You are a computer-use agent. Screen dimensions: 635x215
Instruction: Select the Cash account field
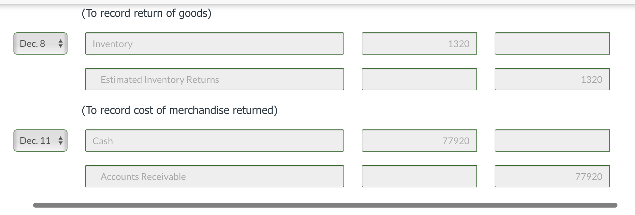(214, 140)
